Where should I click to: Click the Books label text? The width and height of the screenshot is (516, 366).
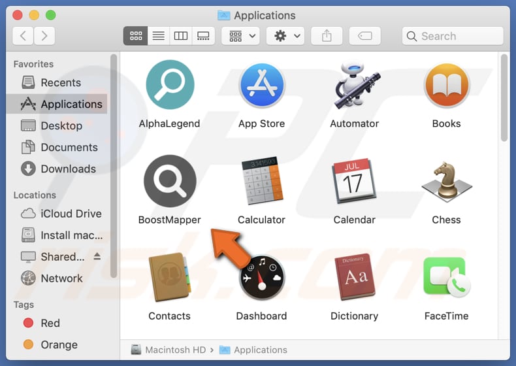click(447, 124)
